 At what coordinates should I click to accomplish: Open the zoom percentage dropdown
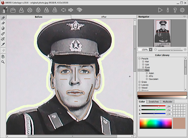coord(151,50)
